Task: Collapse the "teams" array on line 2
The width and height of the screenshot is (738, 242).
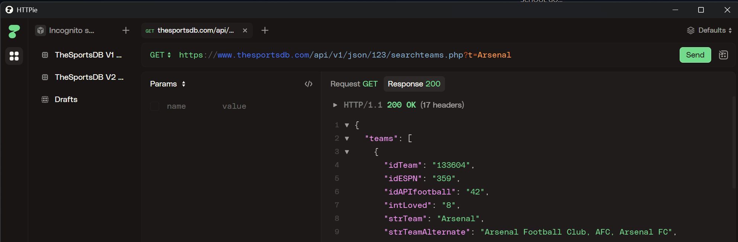Action: [347, 138]
